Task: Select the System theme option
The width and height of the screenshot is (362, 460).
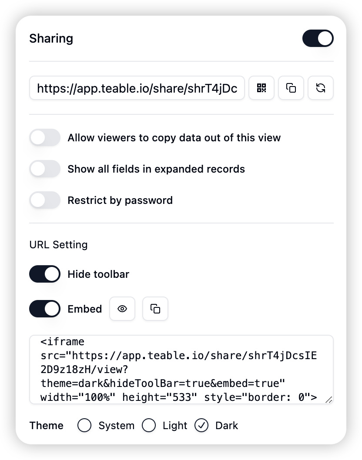Action: pos(84,425)
